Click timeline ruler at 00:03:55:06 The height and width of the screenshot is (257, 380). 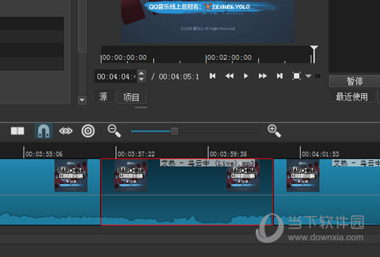pyautogui.click(x=44, y=154)
